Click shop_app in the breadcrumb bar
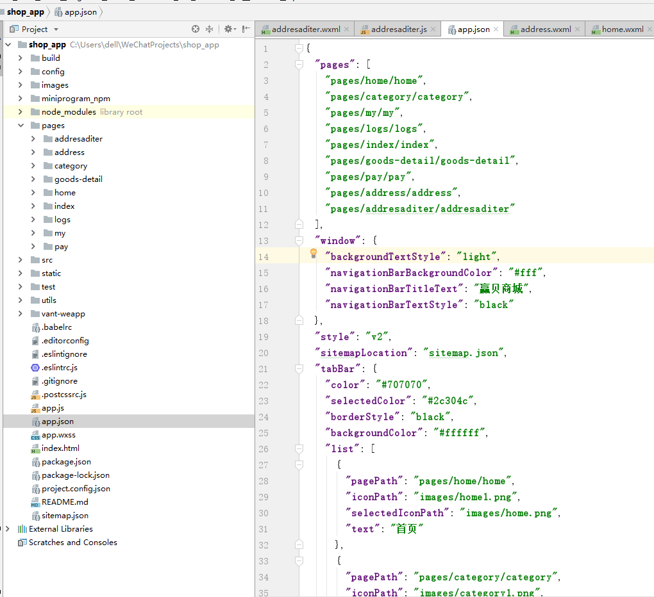Image resolution: width=654 pixels, height=597 pixels. 26,12
